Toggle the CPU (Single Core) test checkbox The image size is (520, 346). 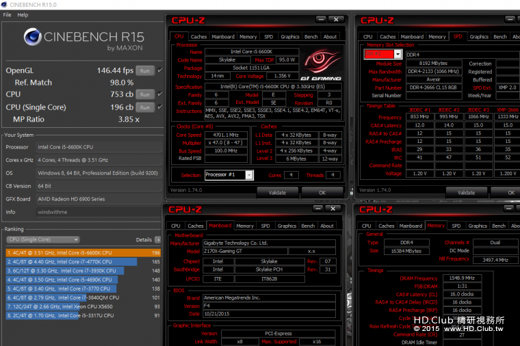160,107
